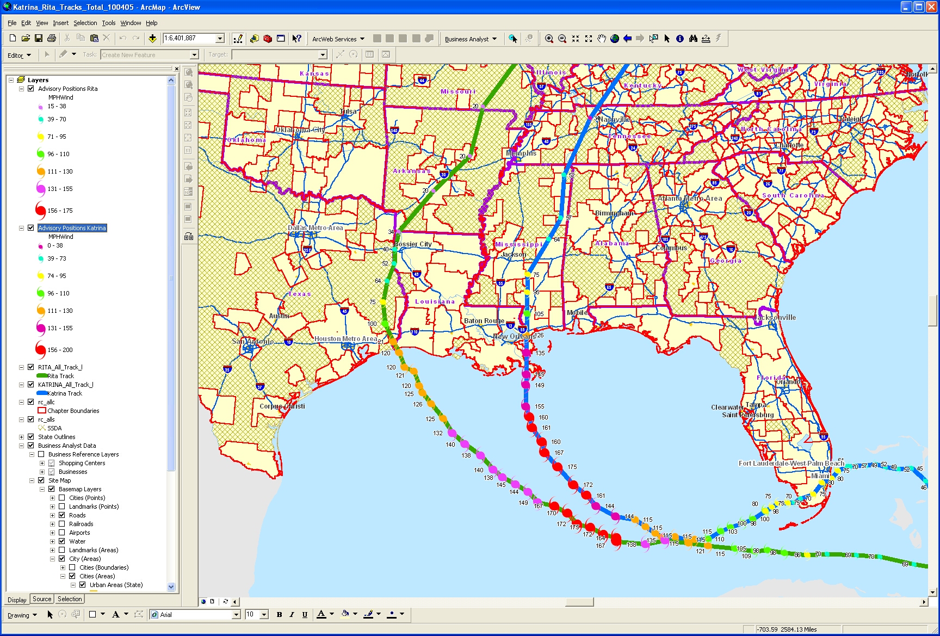Go back to previous extent arrow

coord(628,39)
